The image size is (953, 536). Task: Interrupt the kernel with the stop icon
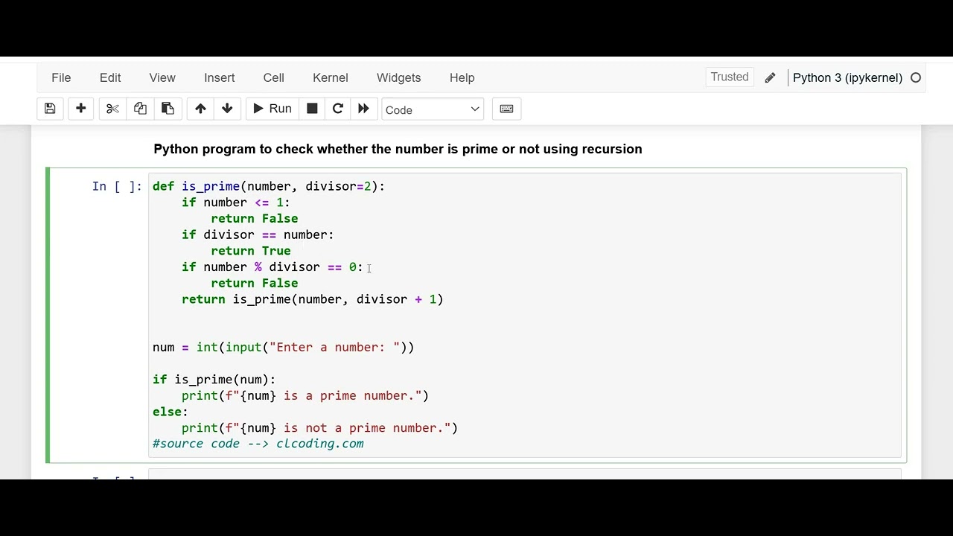[312, 109]
